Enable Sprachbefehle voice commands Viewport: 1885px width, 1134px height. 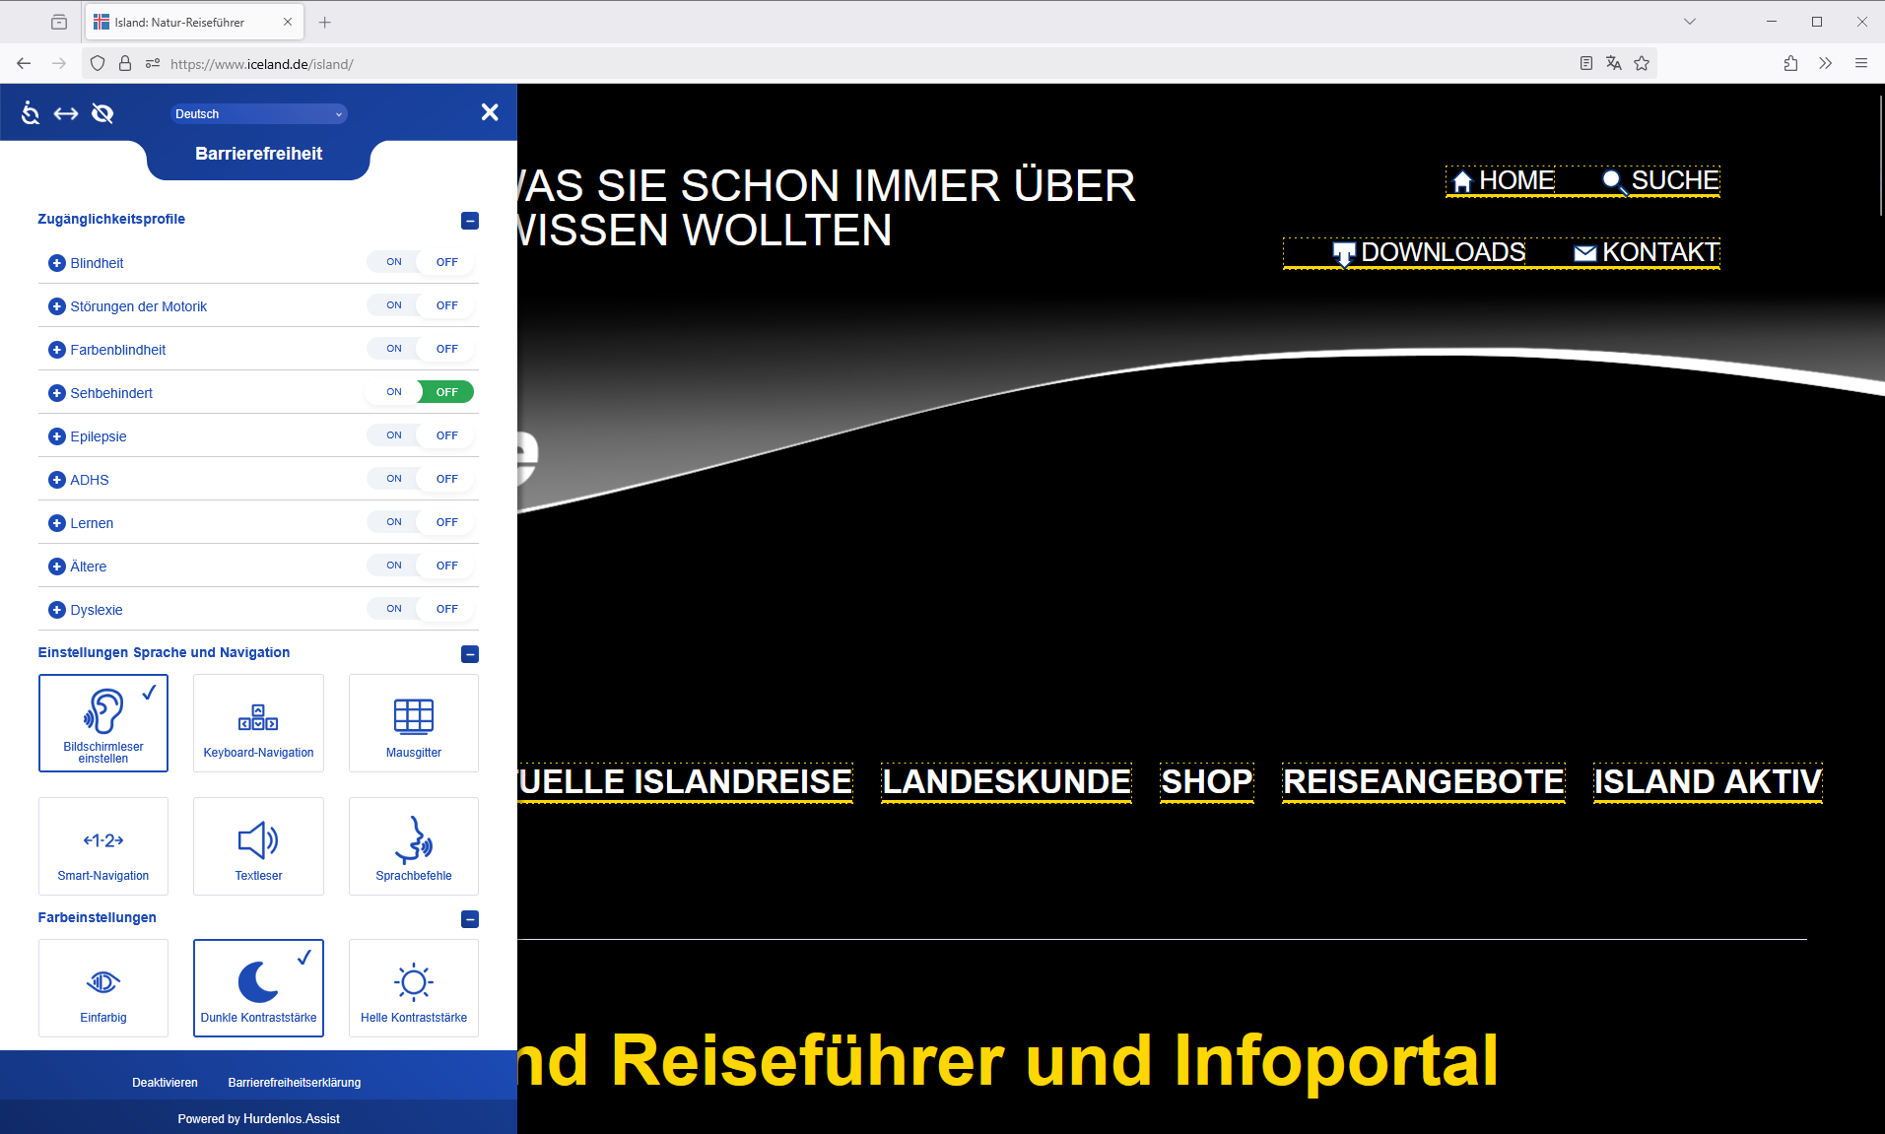click(413, 845)
